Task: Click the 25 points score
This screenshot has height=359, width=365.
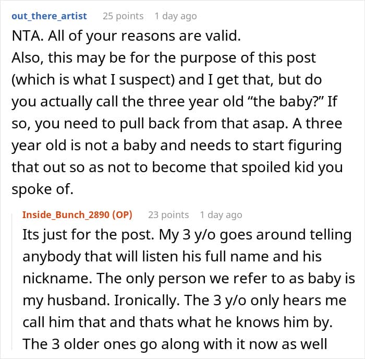Action: point(123,16)
